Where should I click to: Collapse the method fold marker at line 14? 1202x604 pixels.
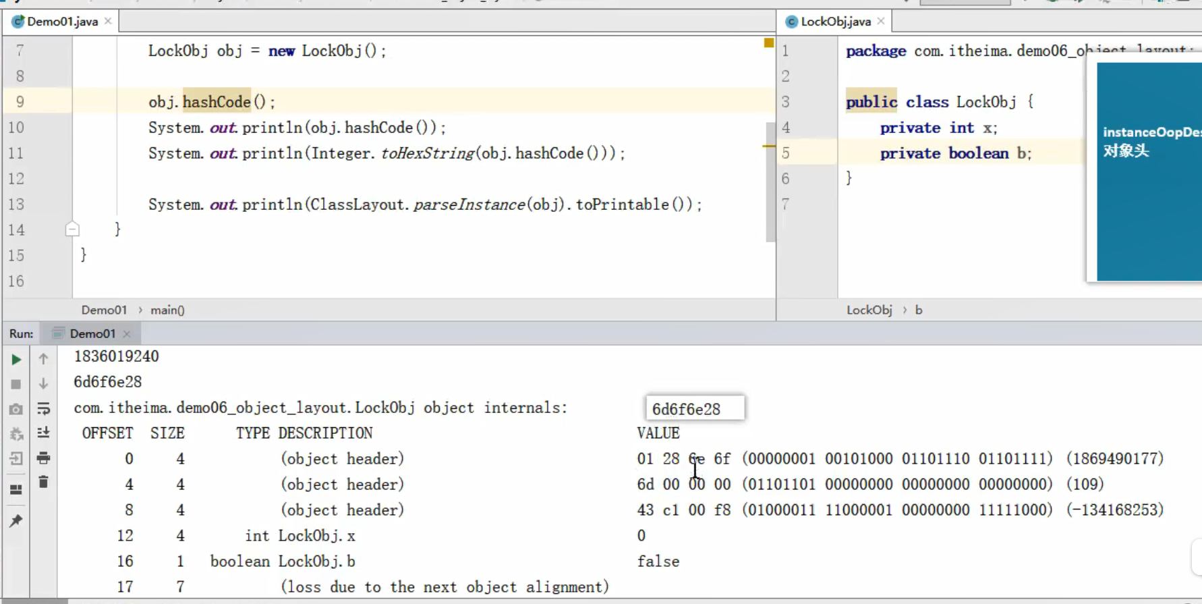pyautogui.click(x=72, y=229)
